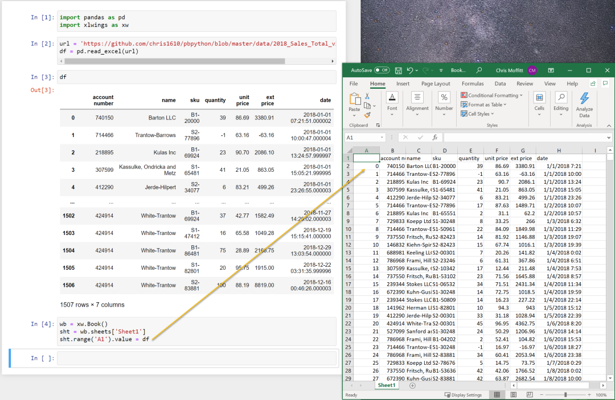The width and height of the screenshot is (615, 400).
Task: Open the Cell Styles dropdown
Action: pos(477,114)
